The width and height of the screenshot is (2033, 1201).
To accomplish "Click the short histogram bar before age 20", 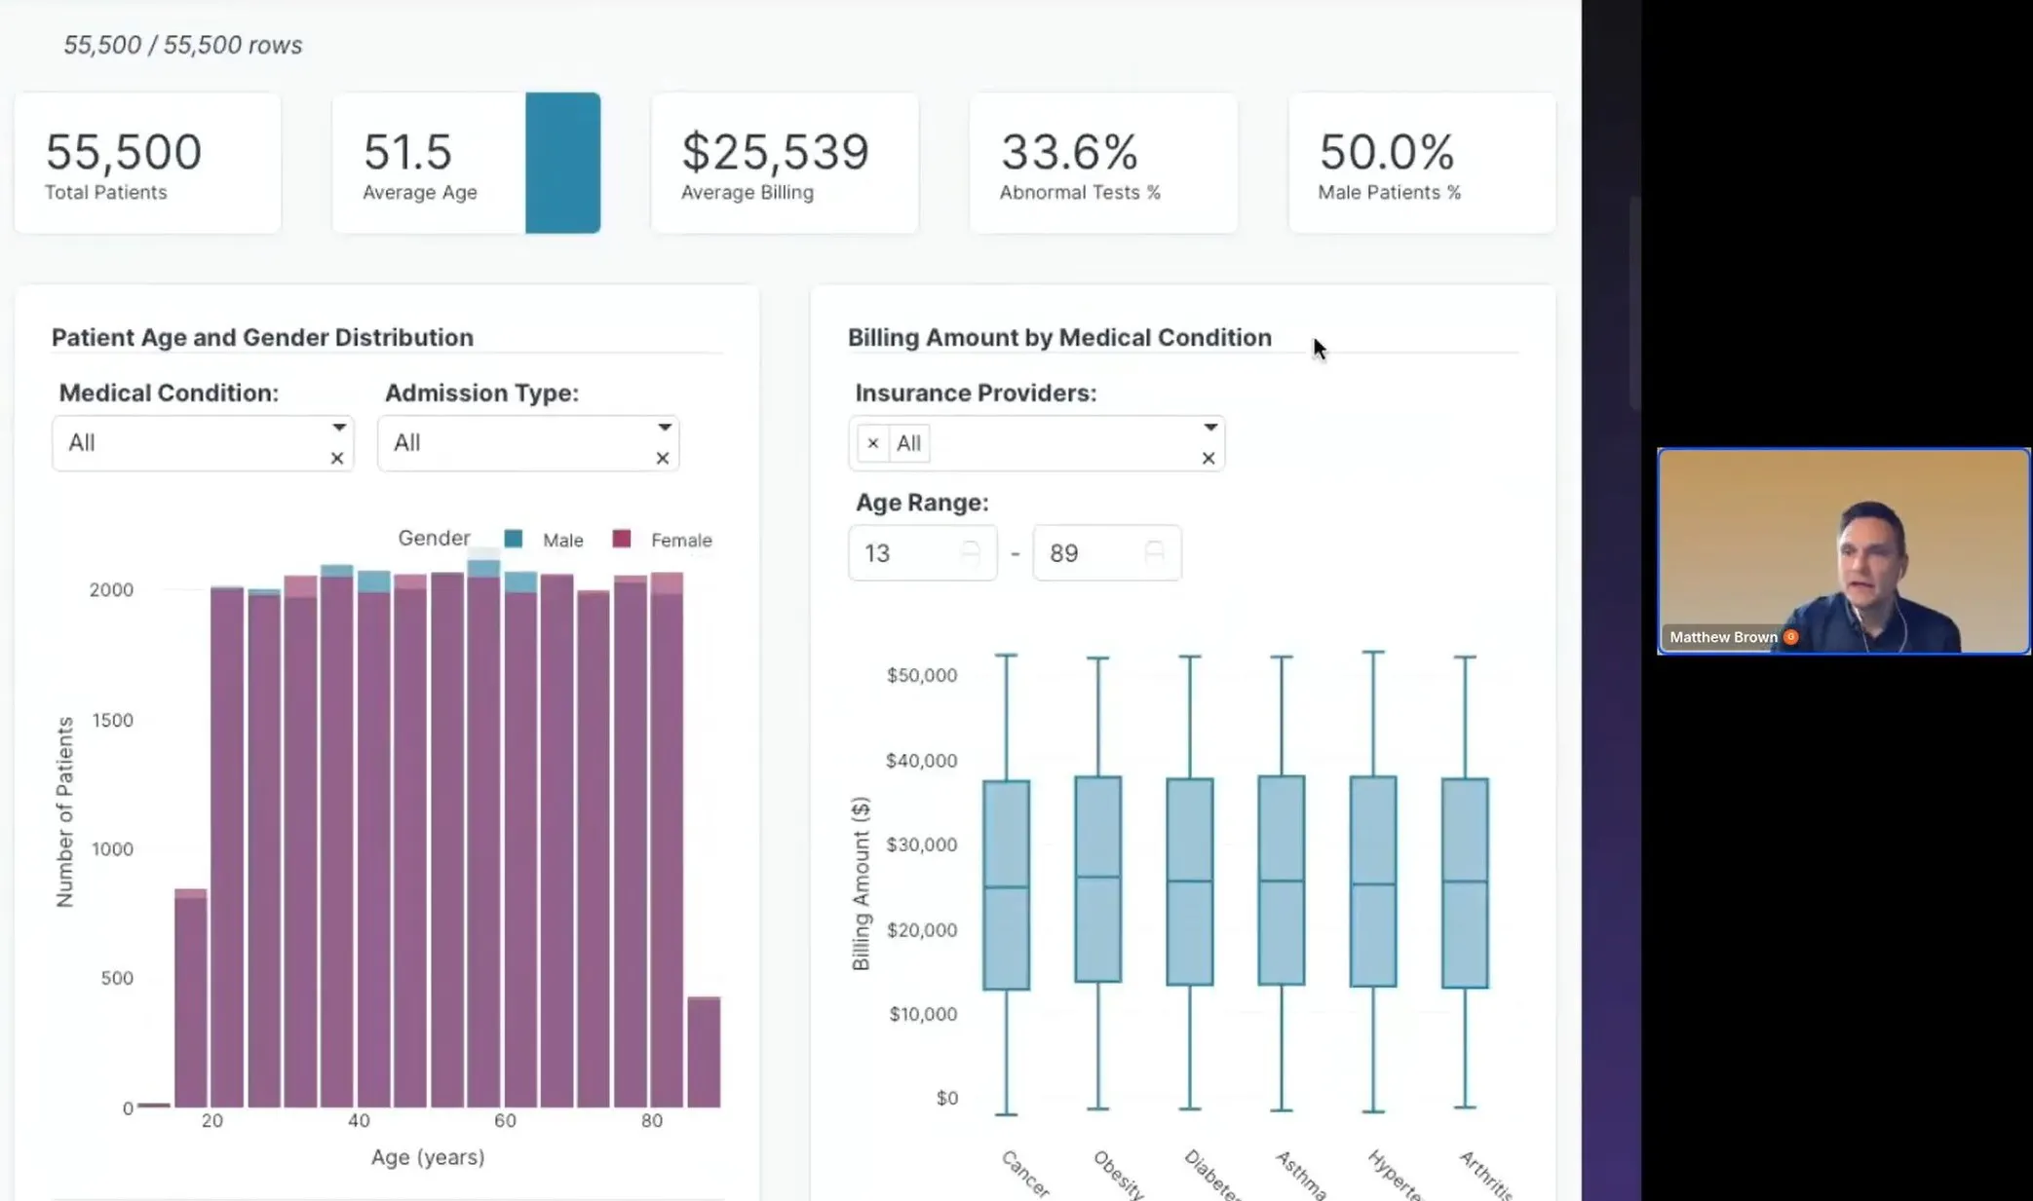I will coord(191,998).
